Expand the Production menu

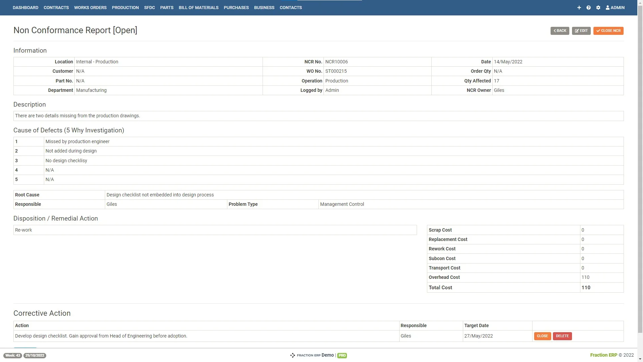click(125, 7)
